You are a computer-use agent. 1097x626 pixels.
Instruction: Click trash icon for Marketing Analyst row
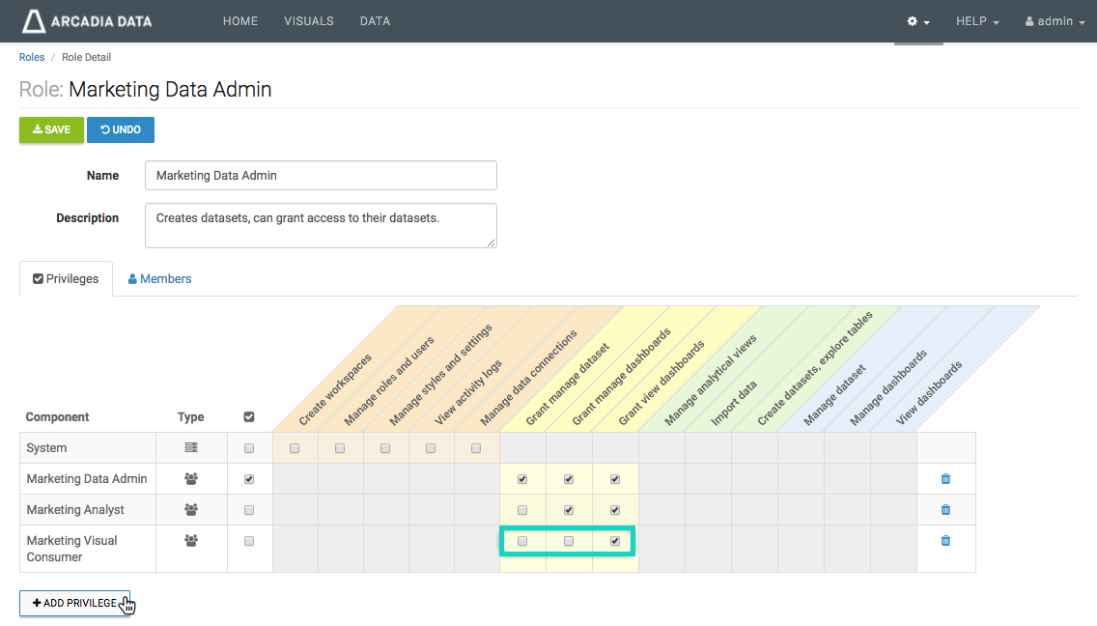(x=945, y=510)
